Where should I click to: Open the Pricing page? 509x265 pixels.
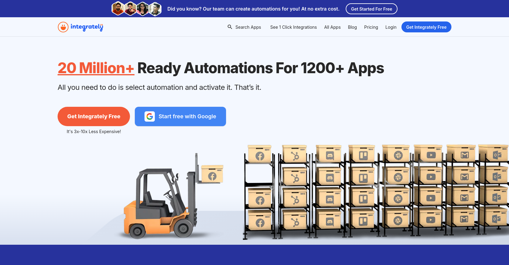(371, 27)
